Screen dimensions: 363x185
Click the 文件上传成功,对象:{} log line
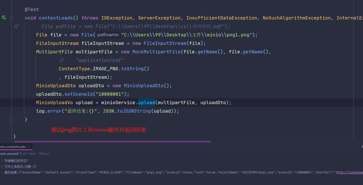click(x=21, y=167)
